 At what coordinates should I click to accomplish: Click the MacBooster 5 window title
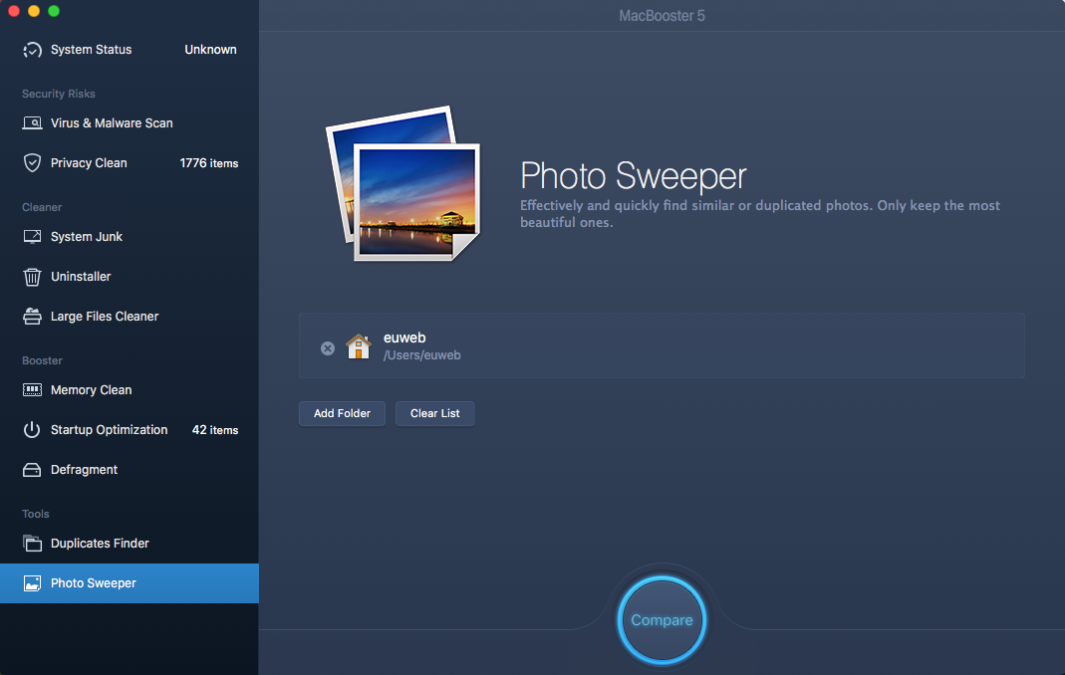[x=663, y=16]
